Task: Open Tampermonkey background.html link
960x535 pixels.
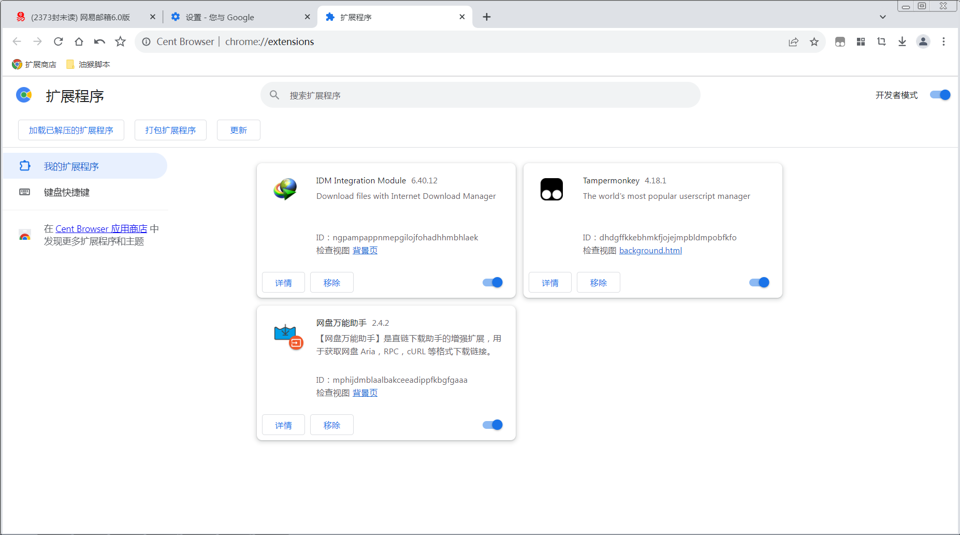Action: [x=650, y=251]
